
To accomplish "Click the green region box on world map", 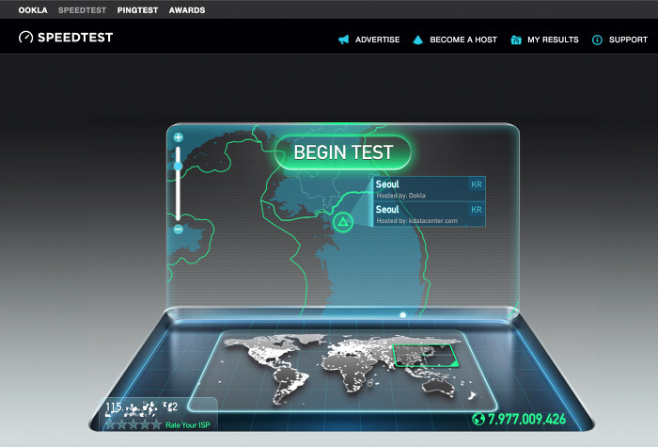I will click(x=424, y=356).
